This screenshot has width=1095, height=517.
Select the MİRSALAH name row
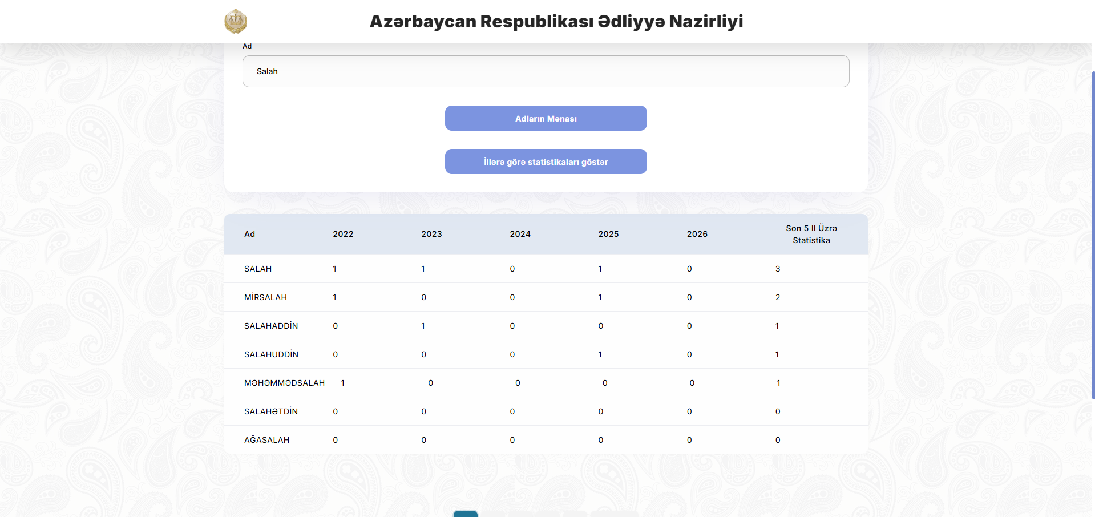(265, 297)
